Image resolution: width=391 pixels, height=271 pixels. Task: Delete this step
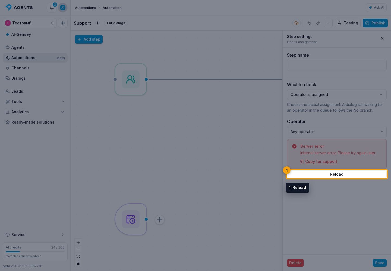click(295, 263)
